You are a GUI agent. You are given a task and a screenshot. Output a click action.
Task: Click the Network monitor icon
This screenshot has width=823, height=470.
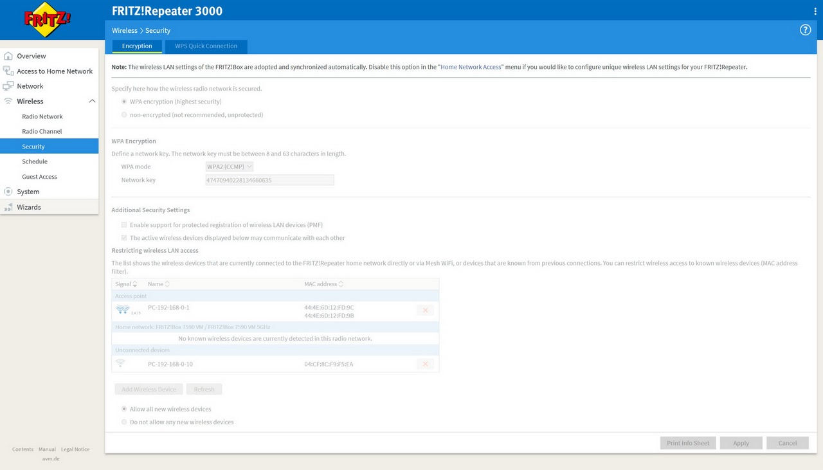click(8, 86)
